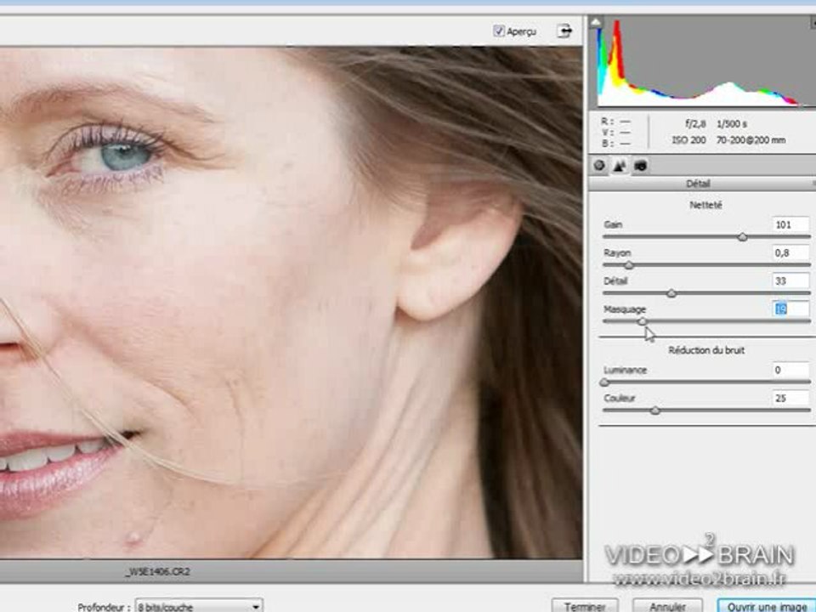Click the Masquage slider label
The image size is (816, 612).
point(625,309)
